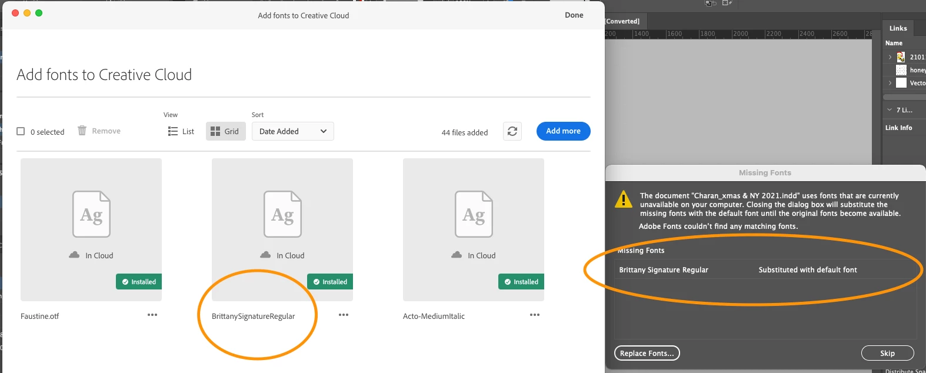The width and height of the screenshot is (926, 373).
Task: Click the BrittanySignatureRegular file name
Action: click(254, 316)
